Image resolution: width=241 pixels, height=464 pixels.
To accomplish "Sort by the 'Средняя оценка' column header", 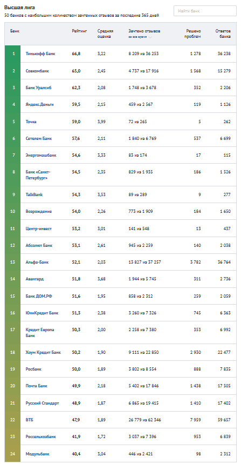I will click(106, 33).
